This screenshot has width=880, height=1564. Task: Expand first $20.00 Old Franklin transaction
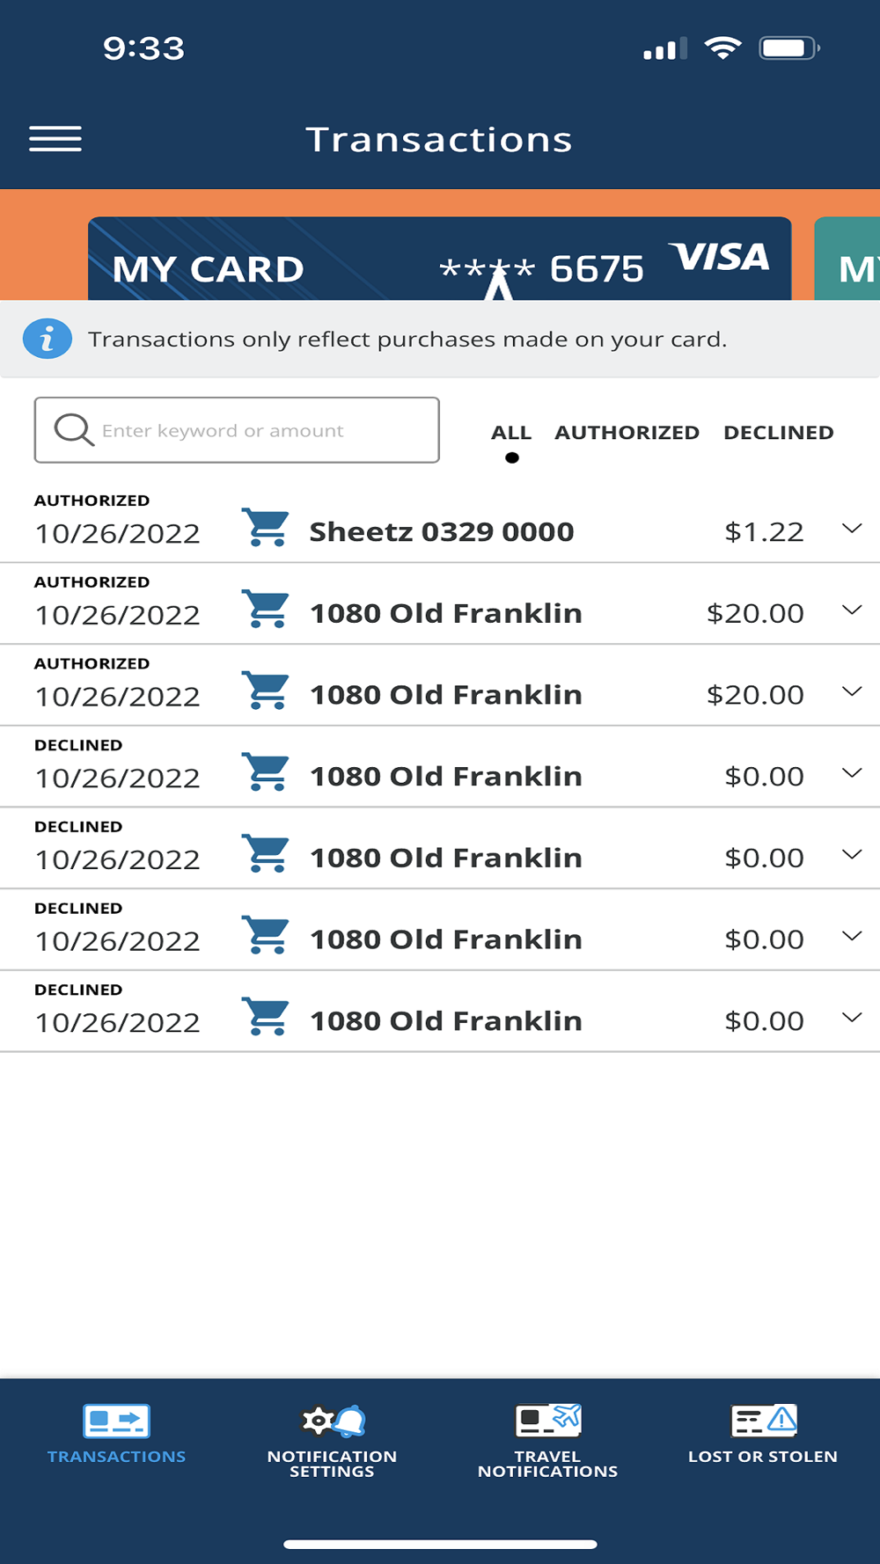point(851,610)
